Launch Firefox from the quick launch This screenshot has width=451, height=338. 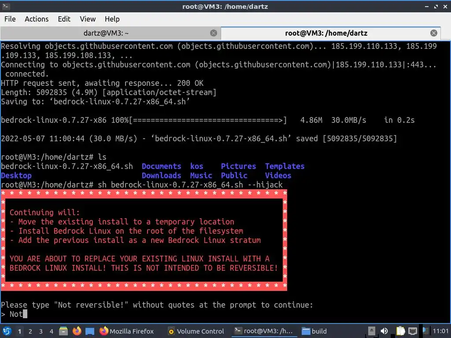point(77,331)
